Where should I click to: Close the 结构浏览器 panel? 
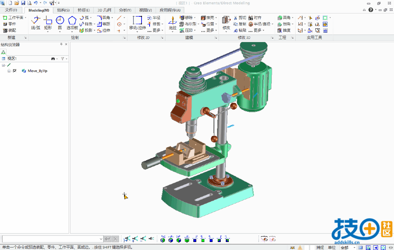click(x=66, y=44)
